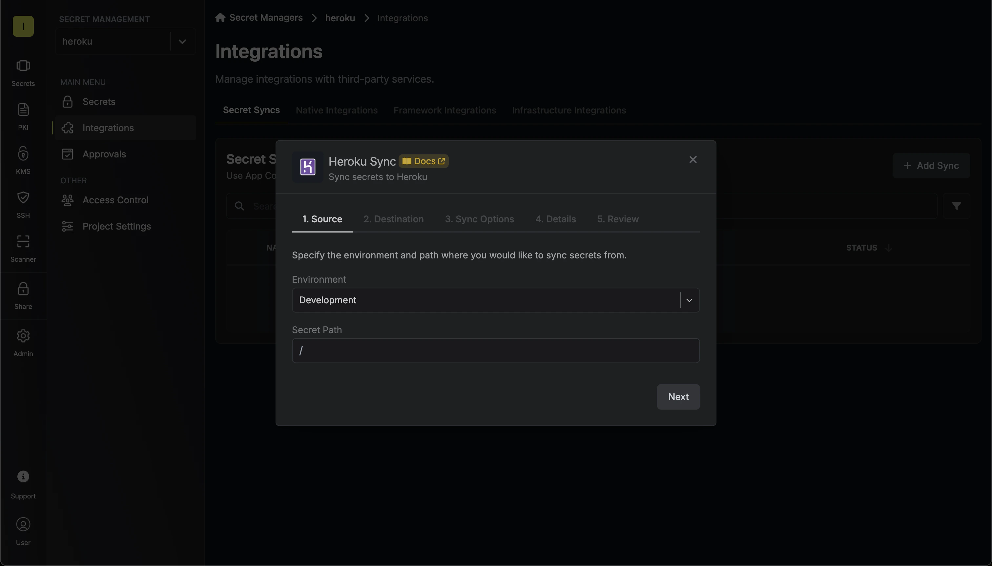The image size is (992, 566).
Task: Expand the Environment dropdown chevron
Action: click(689, 300)
